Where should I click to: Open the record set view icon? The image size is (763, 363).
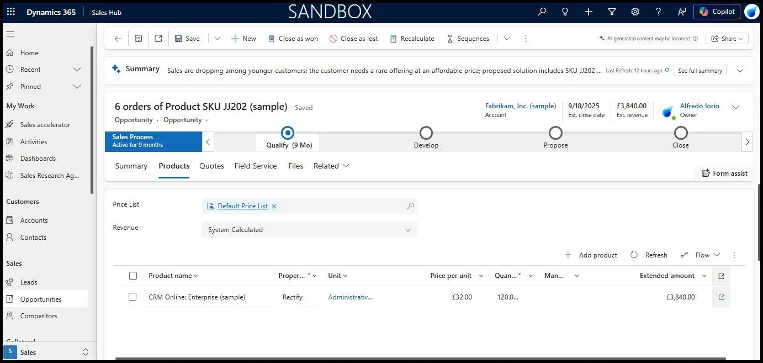click(139, 39)
